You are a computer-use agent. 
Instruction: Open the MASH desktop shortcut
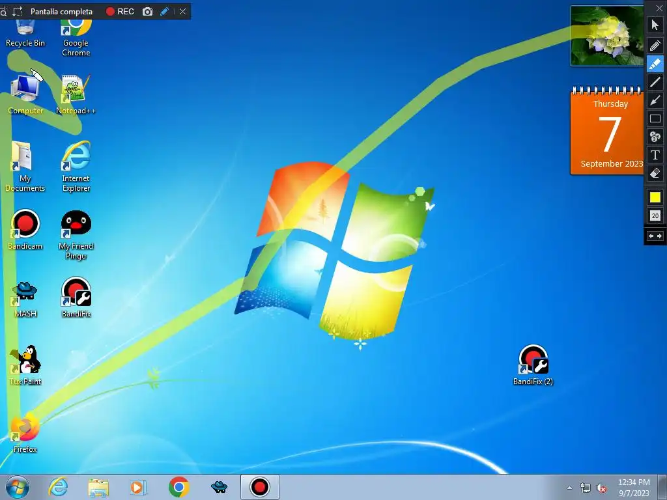pyautogui.click(x=25, y=298)
